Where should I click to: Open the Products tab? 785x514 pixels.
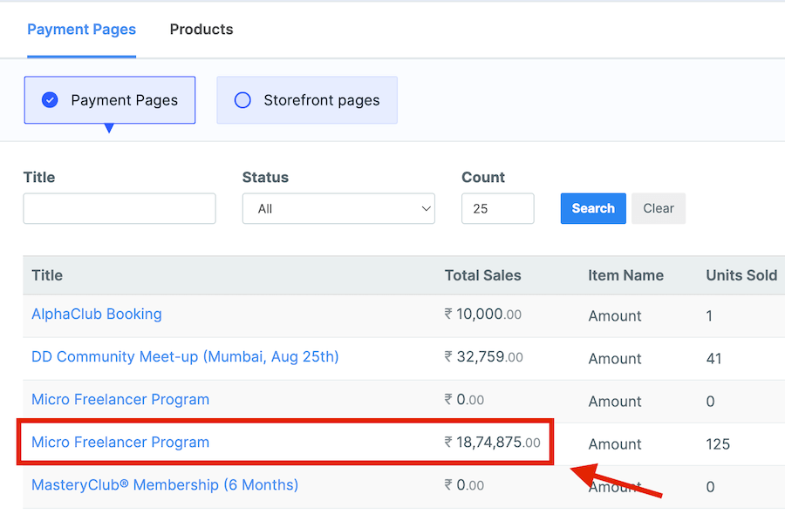pyautogui.click(x=201, y=30)
